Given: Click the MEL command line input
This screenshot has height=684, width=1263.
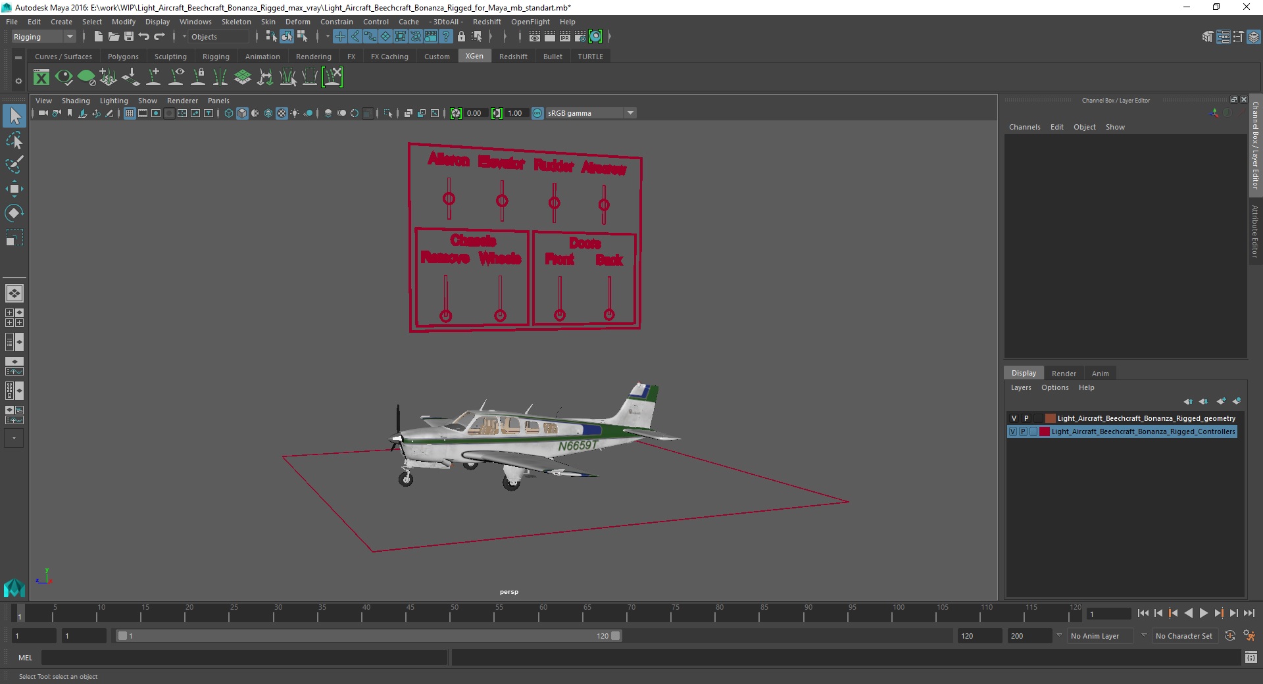Looking at the screenshot, I should (x=245, y=657).
